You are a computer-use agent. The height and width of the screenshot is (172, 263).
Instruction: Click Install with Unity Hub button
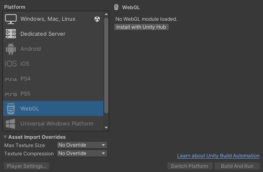point(141,27)
